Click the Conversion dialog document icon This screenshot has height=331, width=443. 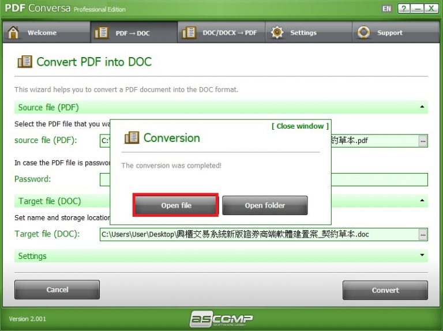tap(132, 138)
